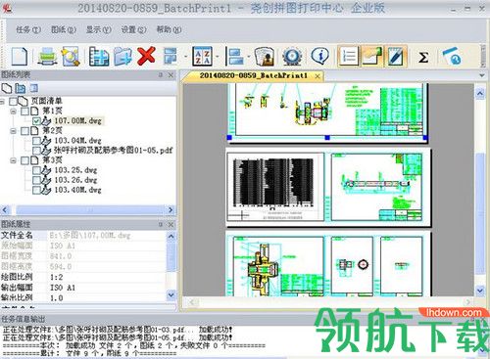The width and height of the screenshot is (490, 359).
Task: Check the 第1页 checkbox
Action: (x=24, y=112)
